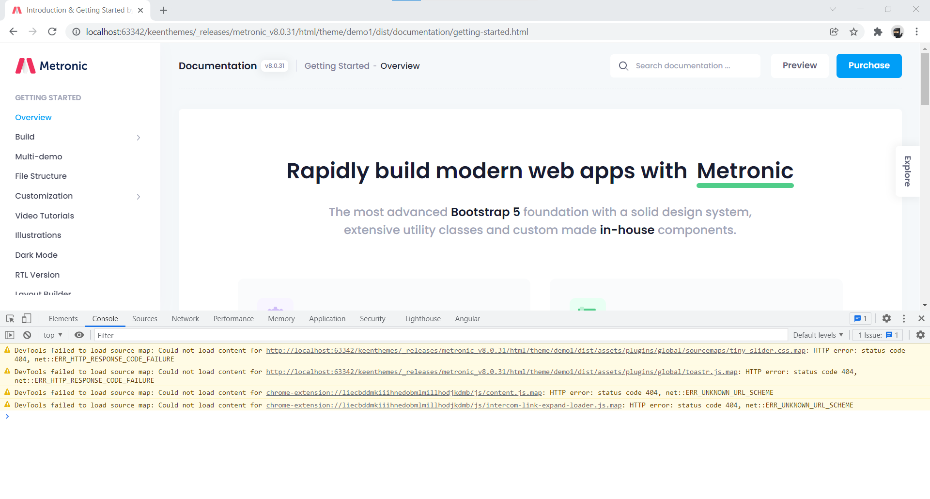Screen dimensions: 930x499
Task: Open the Extensions puzzle icon
Action: click(x=878, y=32)
